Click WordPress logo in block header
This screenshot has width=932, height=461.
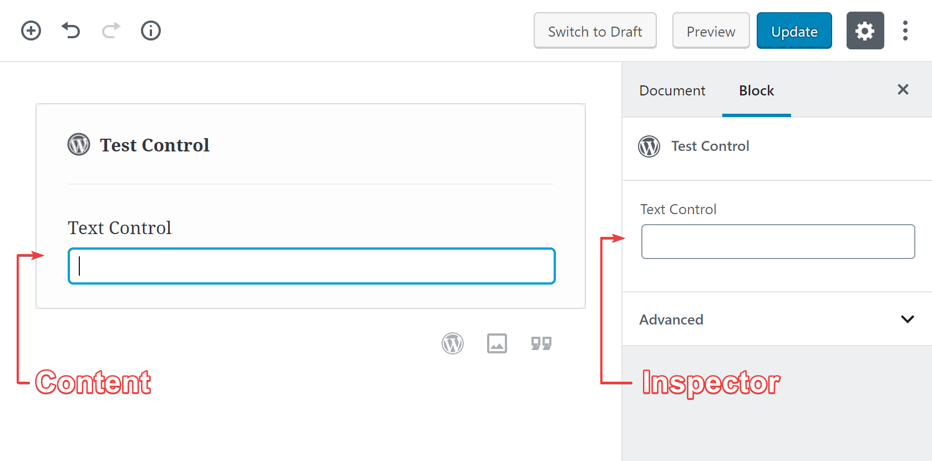pyautogui.click(x=79, y=144)
